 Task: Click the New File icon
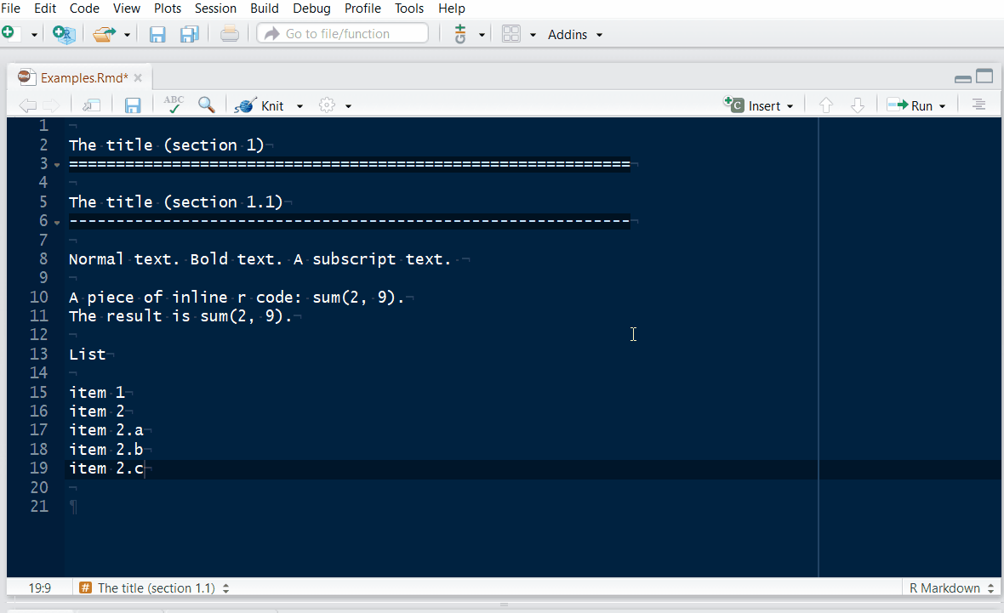tap(9, 33)
